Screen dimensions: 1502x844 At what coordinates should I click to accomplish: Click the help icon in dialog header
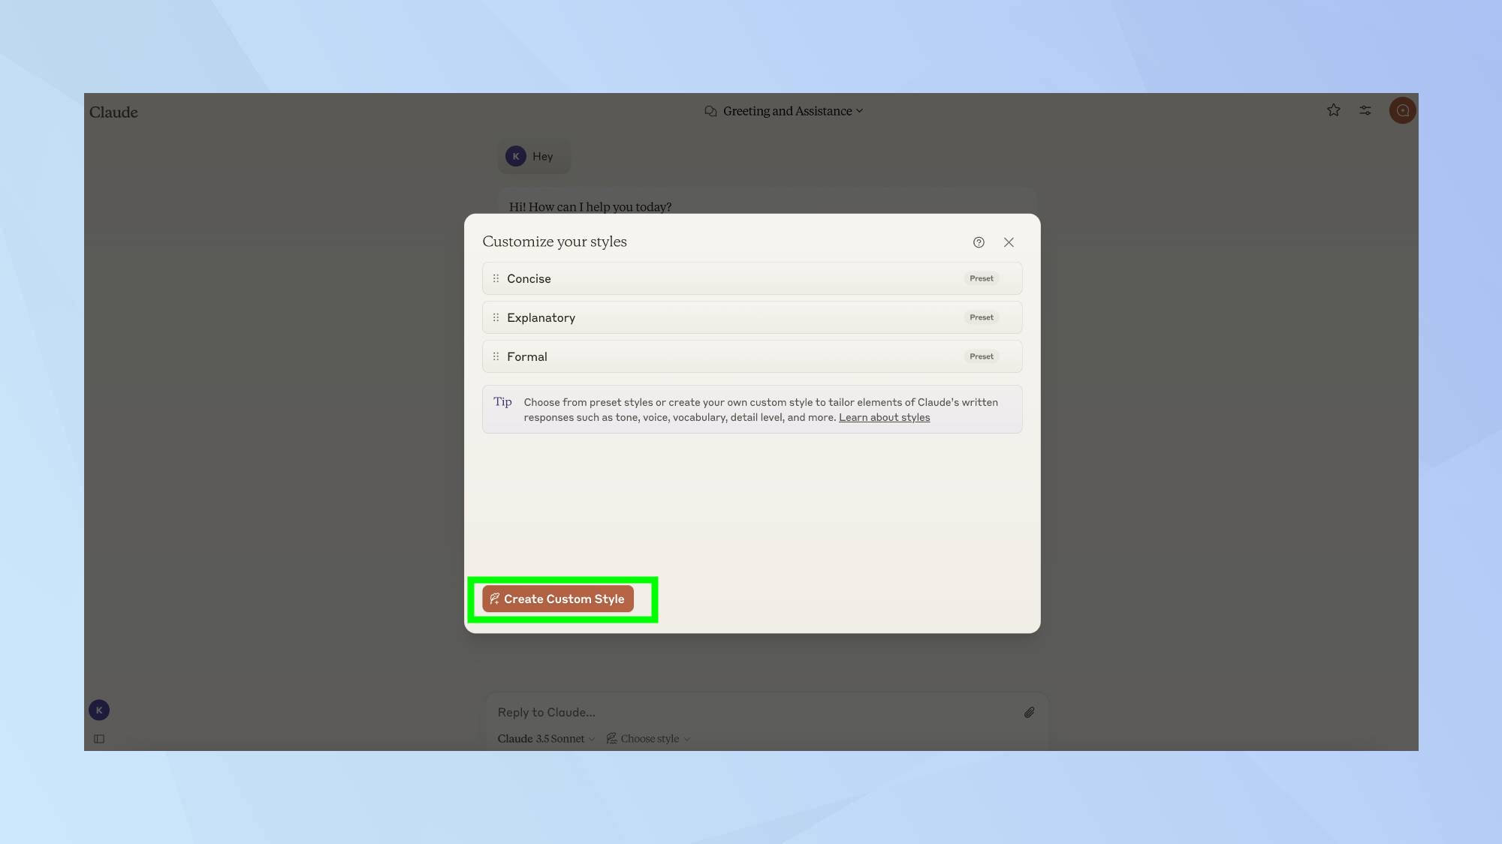(978, 241)
